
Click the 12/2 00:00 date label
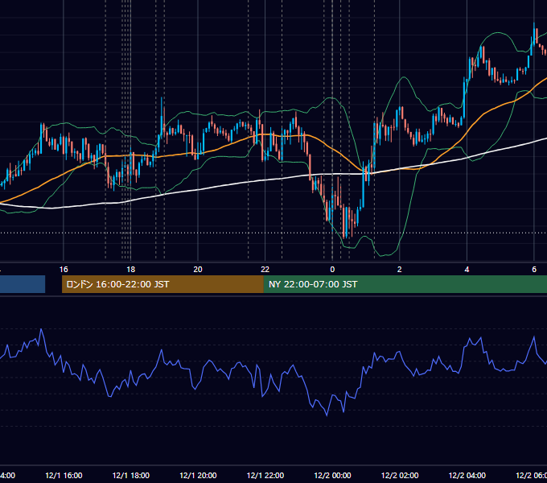click(332, 475)
